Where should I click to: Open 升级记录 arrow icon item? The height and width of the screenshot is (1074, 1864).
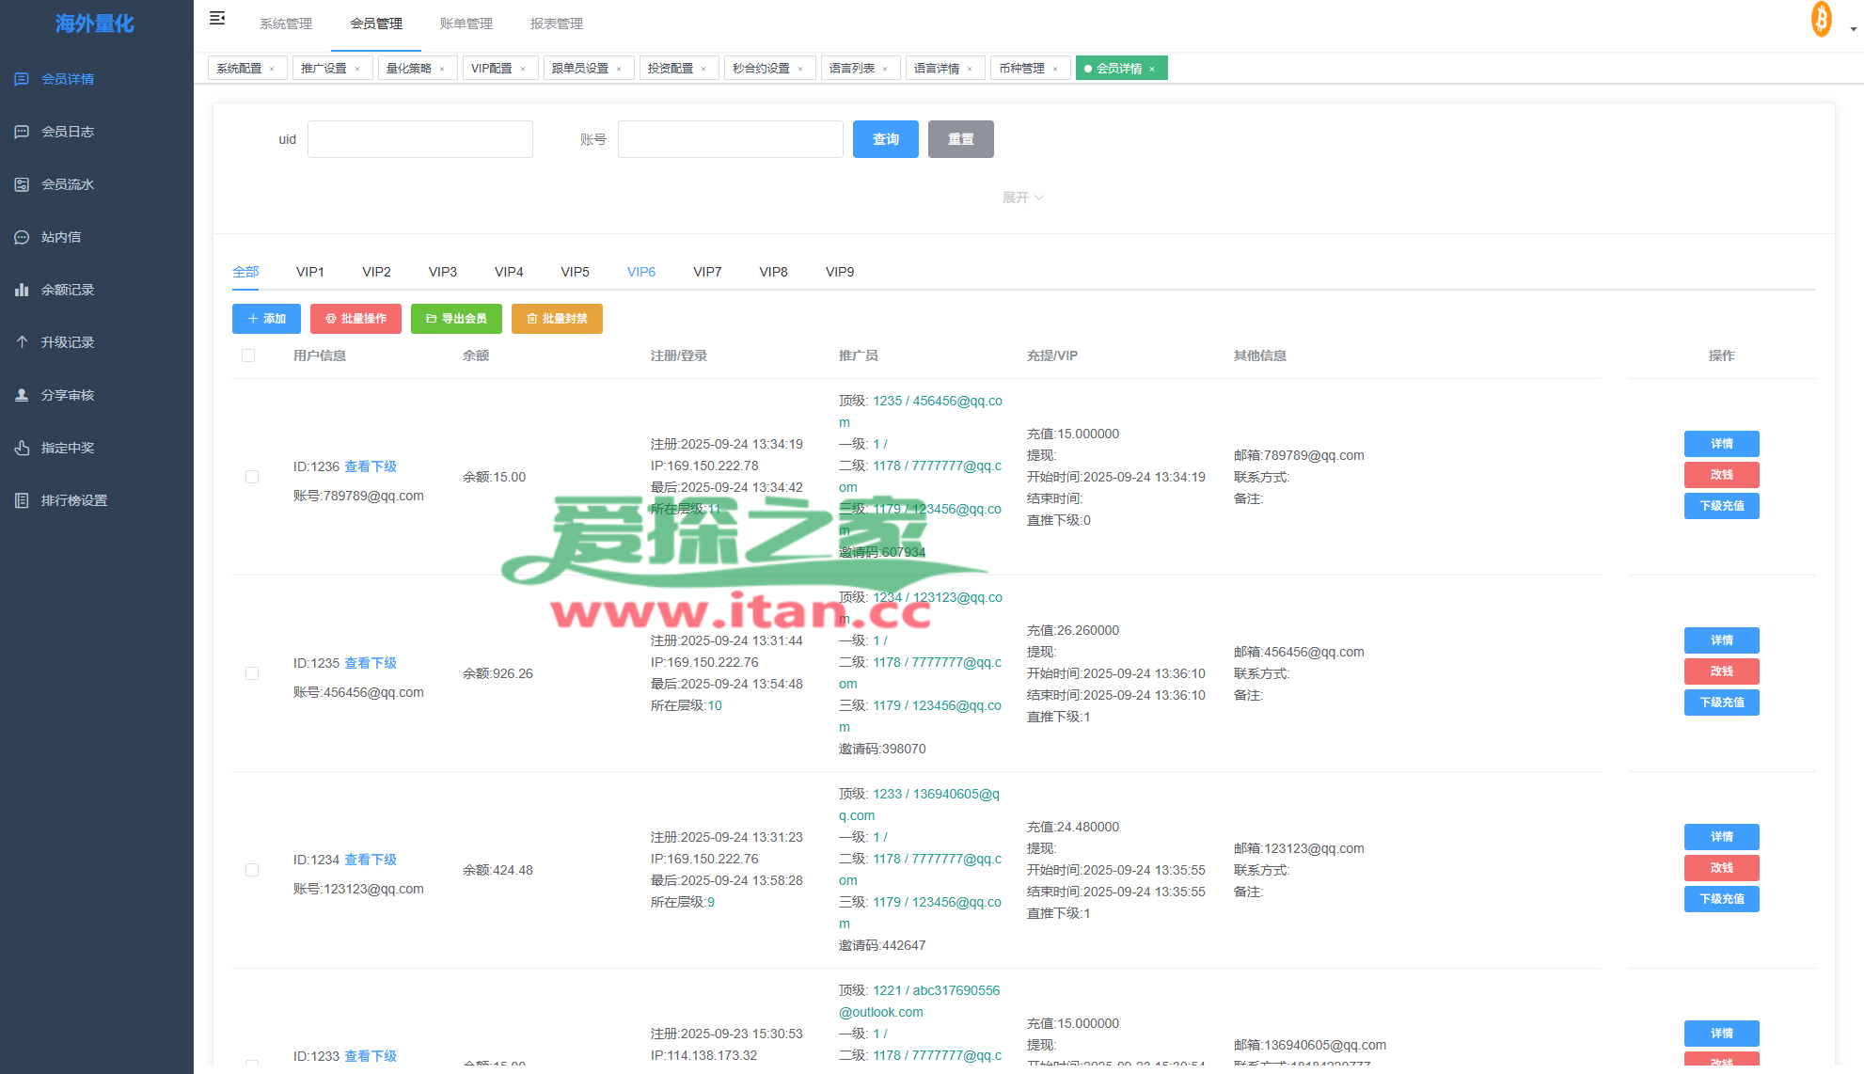pyautogui.click(x=68, y=342)
